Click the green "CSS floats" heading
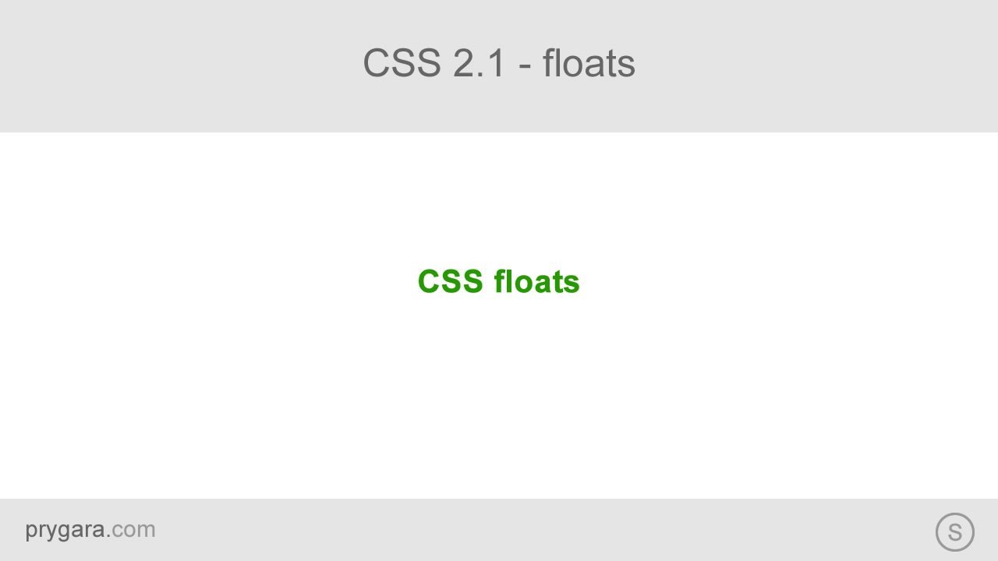This screenshot has height=561, width=998. tap(499, 281)
